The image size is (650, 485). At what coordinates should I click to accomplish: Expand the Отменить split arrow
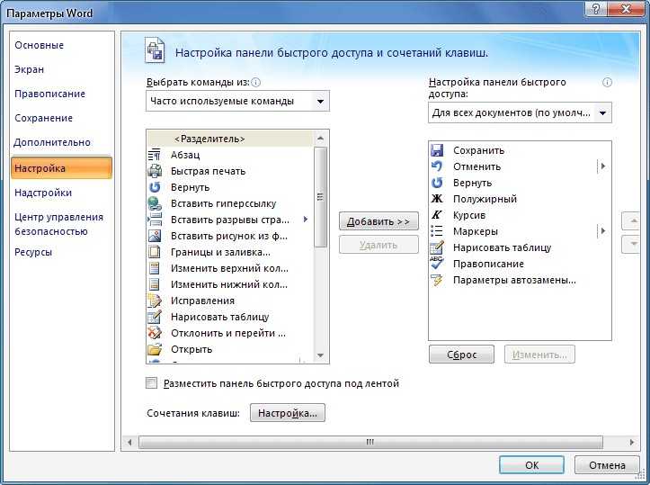coord(602,166)
